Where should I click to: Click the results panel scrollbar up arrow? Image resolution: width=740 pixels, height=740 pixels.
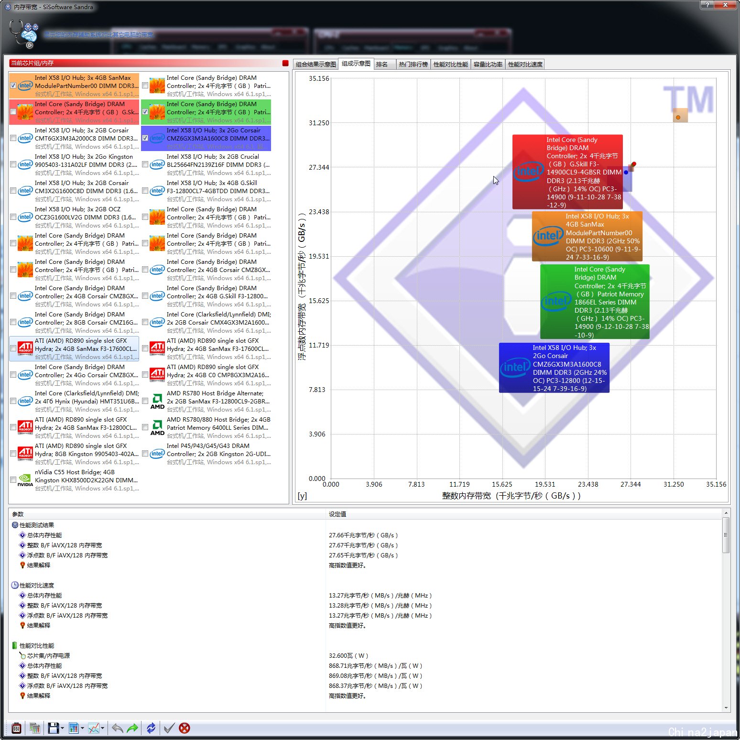click(x=726, y=513)
